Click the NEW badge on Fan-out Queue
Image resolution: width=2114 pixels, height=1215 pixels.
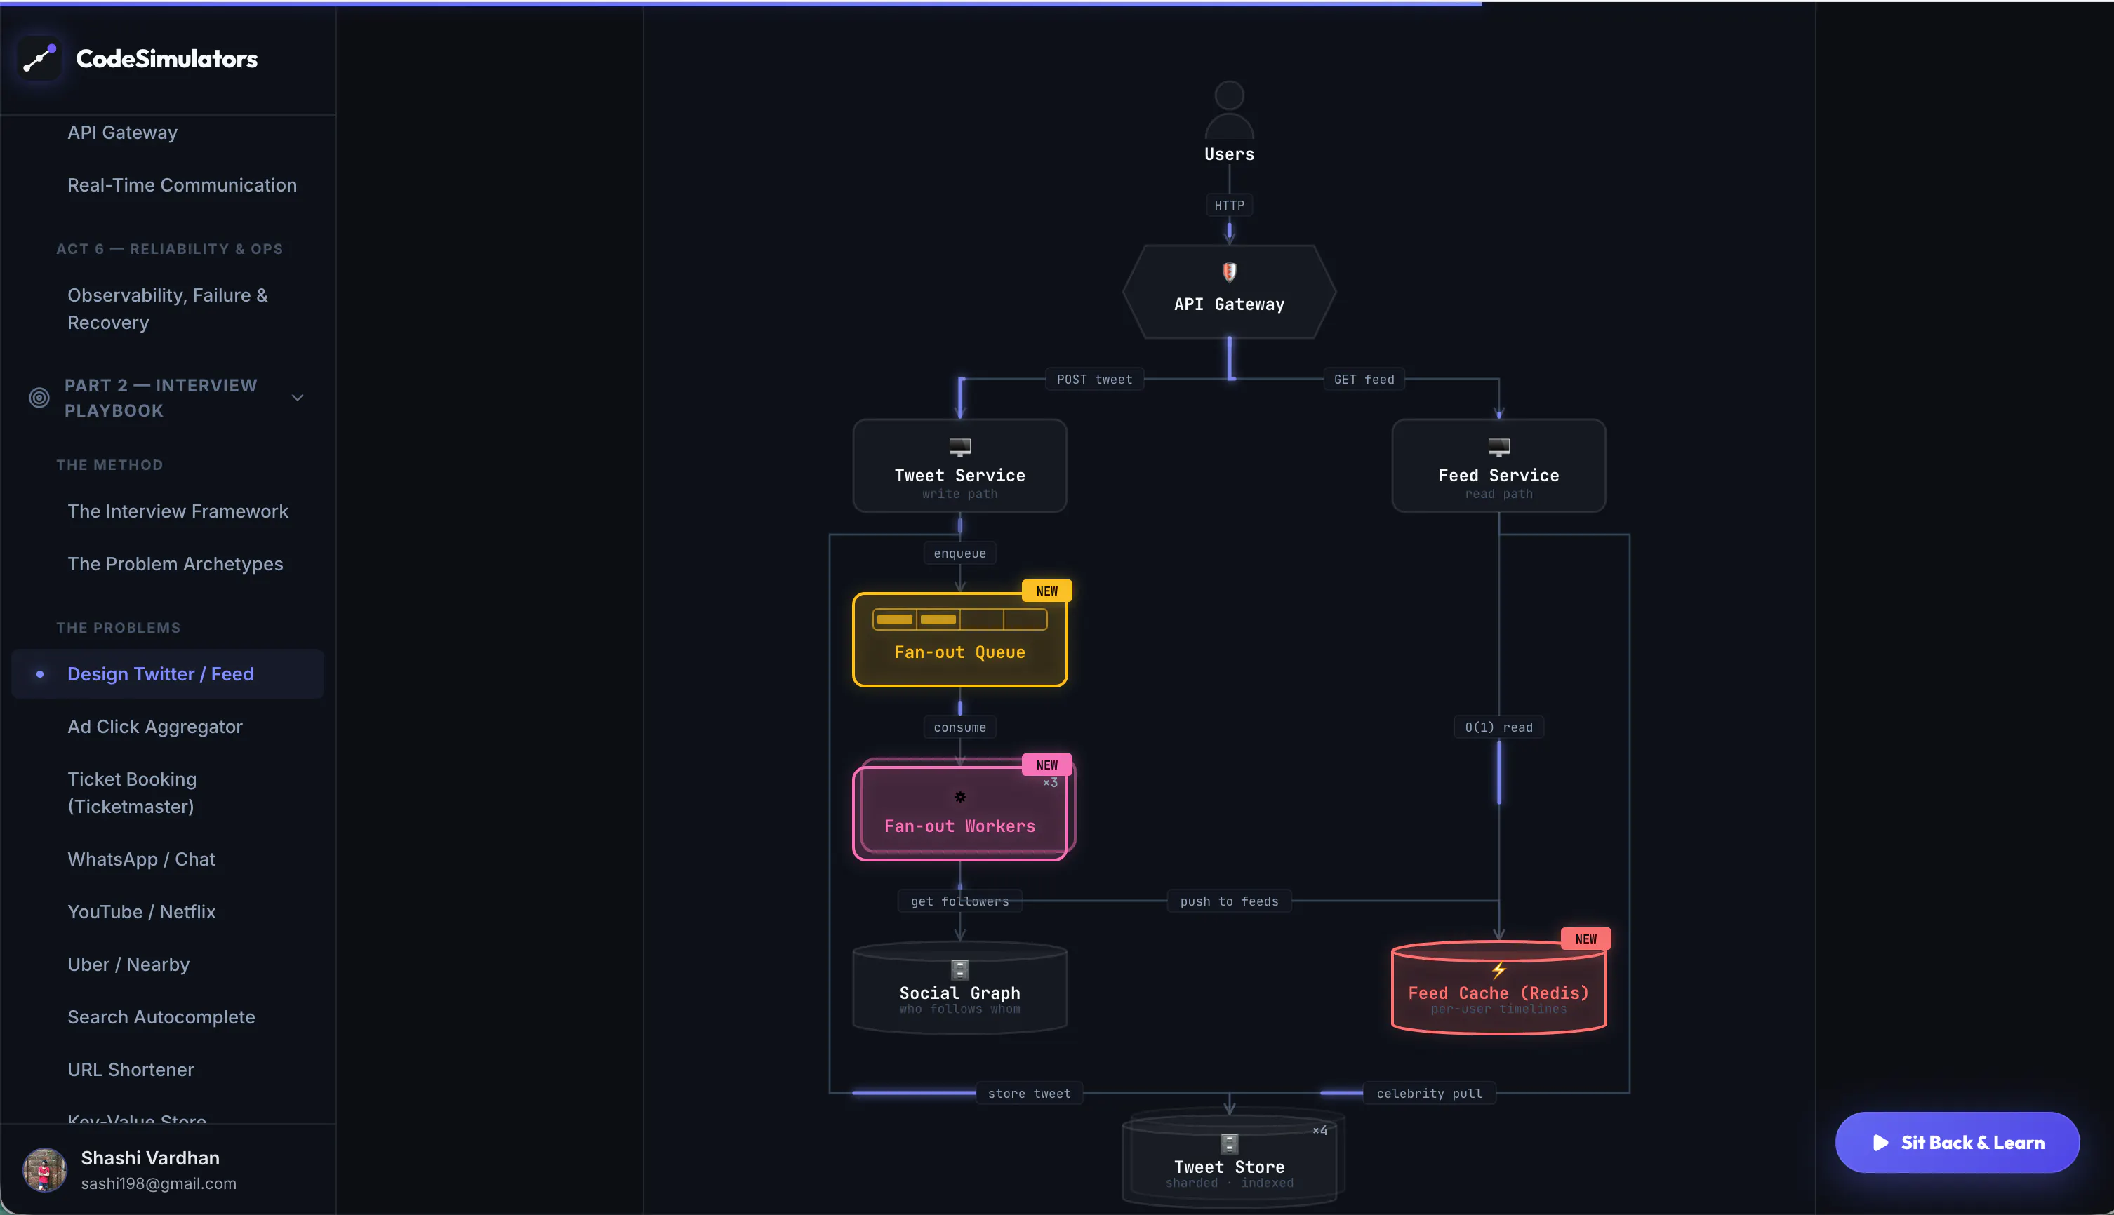coord(1047,591)
